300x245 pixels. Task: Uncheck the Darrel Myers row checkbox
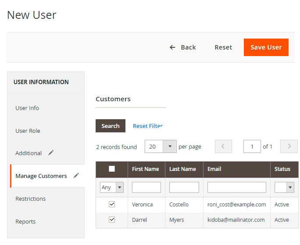(112, 220)
